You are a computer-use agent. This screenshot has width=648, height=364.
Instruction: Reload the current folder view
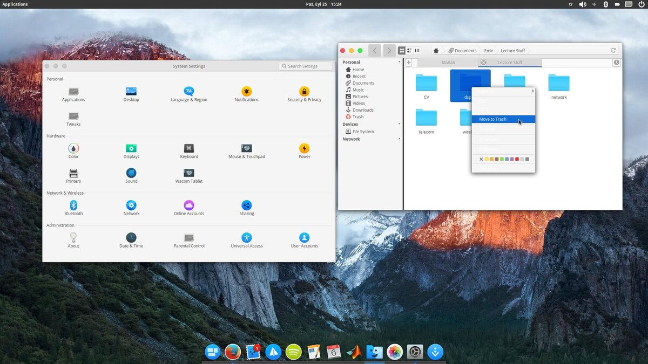613,51
